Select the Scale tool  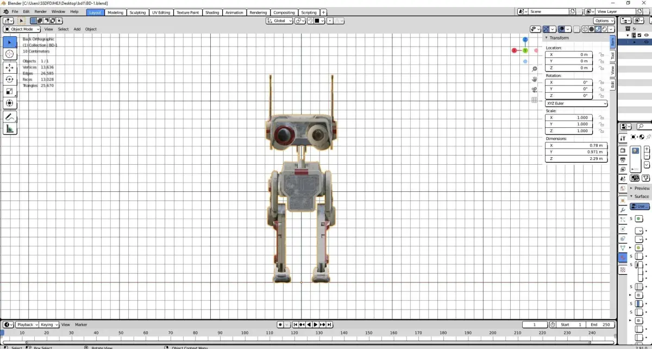(x=10, y=91)
